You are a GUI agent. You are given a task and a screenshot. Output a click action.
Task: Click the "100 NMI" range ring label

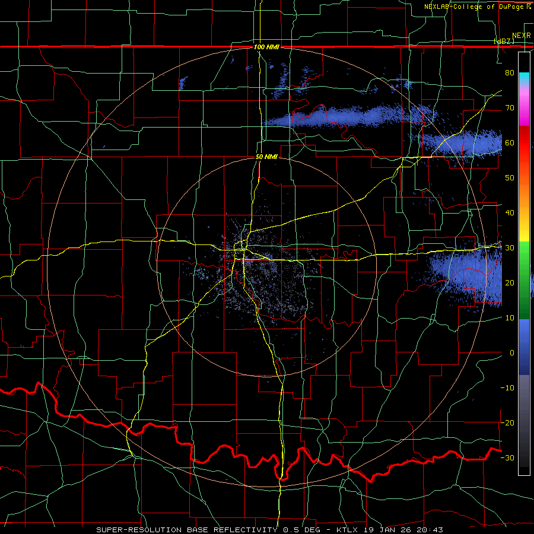[266, 47]
